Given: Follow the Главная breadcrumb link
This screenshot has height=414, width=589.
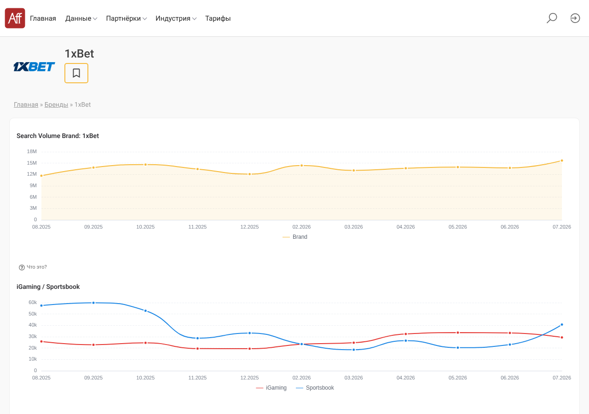Looking at the screenshot, I should pyautogui.click(x=26, y=104).
